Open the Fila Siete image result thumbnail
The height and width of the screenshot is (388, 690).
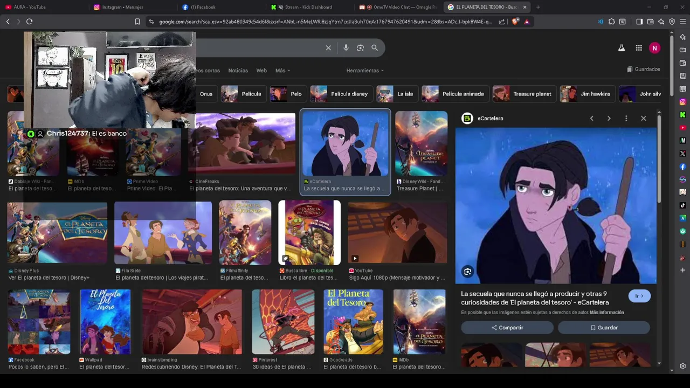(x=163, y=233)
